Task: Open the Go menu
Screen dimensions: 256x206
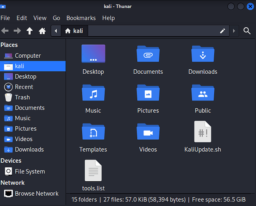Action: pos(56,18)
